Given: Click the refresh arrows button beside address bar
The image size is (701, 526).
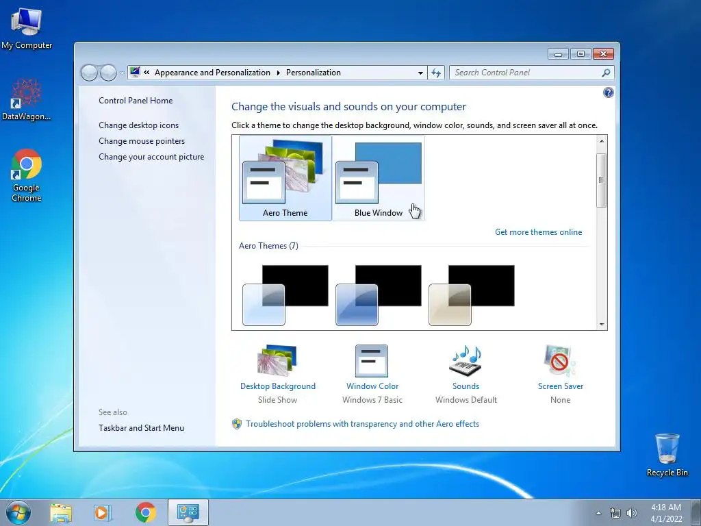Looking at the screenshot, I should pos(436,73).
